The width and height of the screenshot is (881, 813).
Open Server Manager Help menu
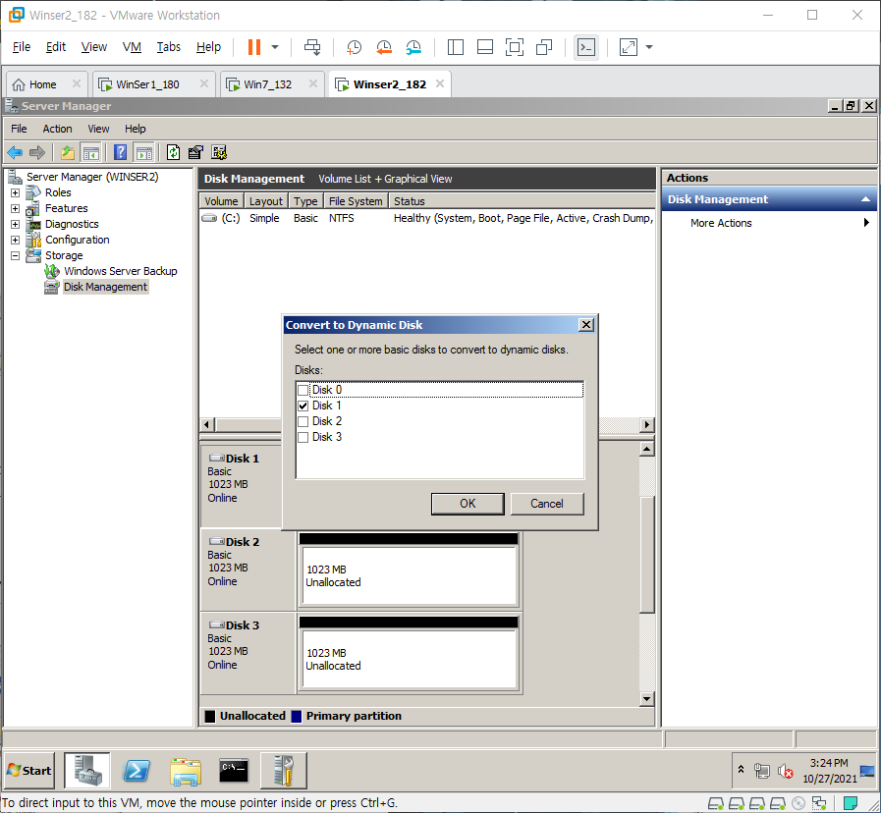tap(135, 129)
